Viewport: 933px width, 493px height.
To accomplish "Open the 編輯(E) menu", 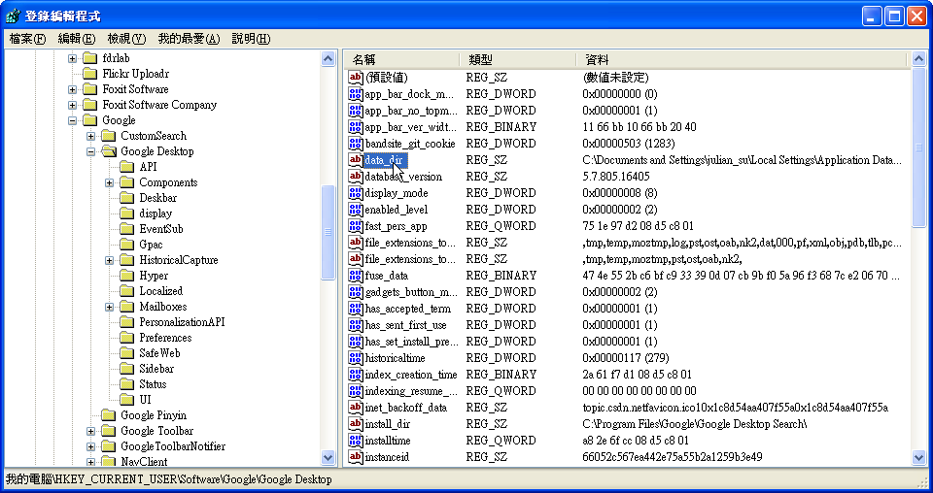I will [76, 39].
